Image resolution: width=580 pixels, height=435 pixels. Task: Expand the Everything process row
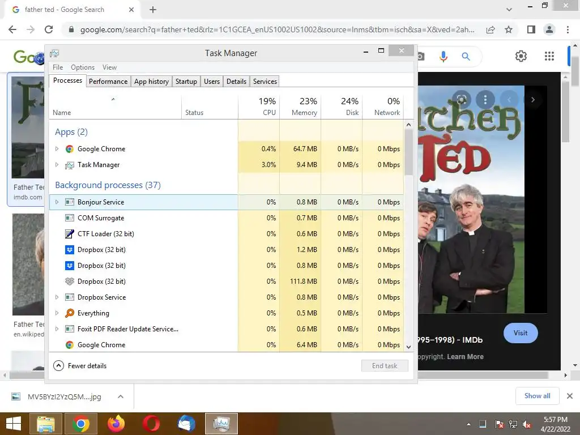(57, 313)
